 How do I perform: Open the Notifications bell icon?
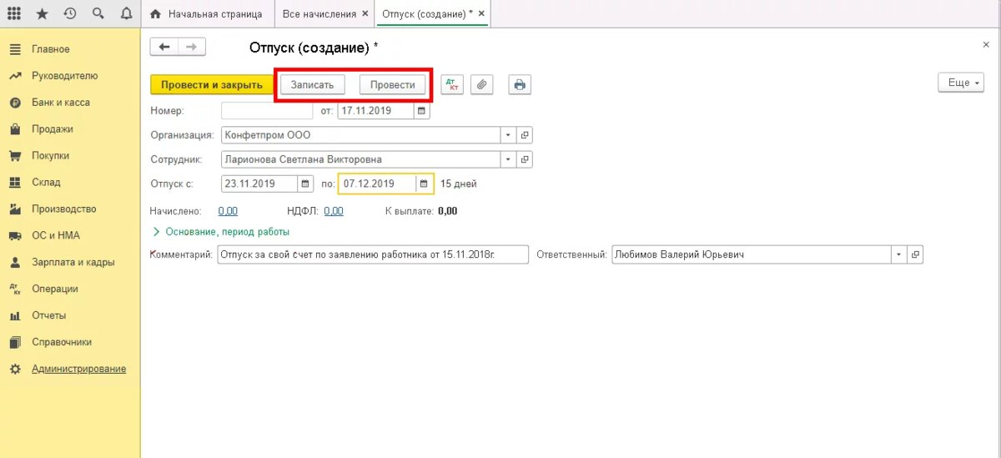(126, 13)
